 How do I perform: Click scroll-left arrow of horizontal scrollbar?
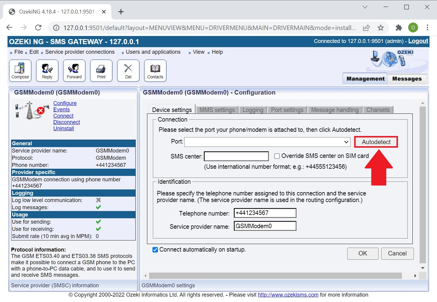click(146, 276)
